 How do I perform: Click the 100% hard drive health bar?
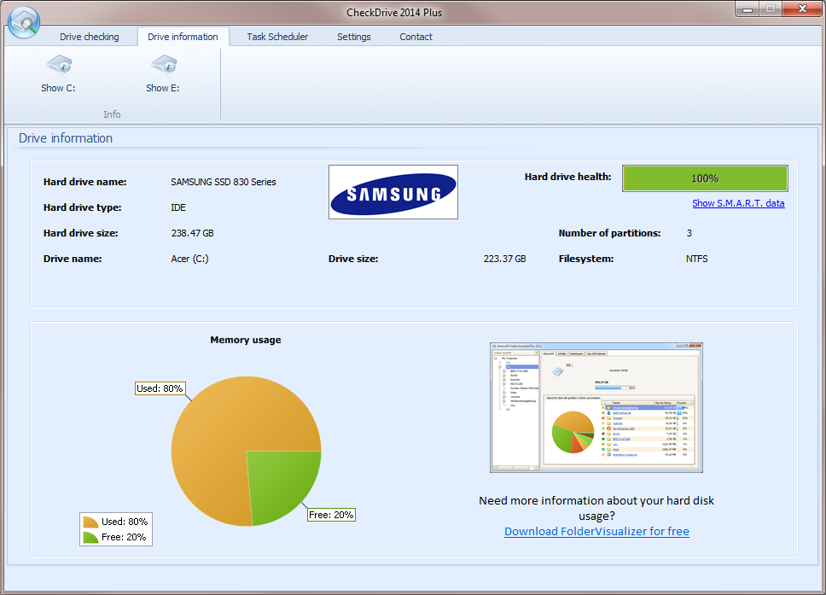pos(705,178)
